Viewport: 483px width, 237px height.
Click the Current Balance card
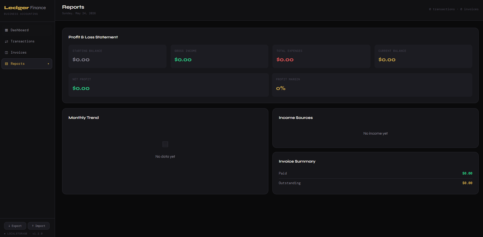(423, 56)
